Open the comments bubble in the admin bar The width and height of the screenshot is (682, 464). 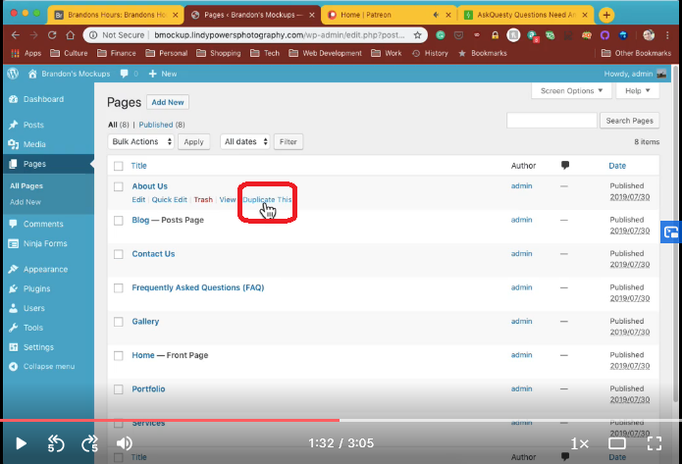coord(125,74)
